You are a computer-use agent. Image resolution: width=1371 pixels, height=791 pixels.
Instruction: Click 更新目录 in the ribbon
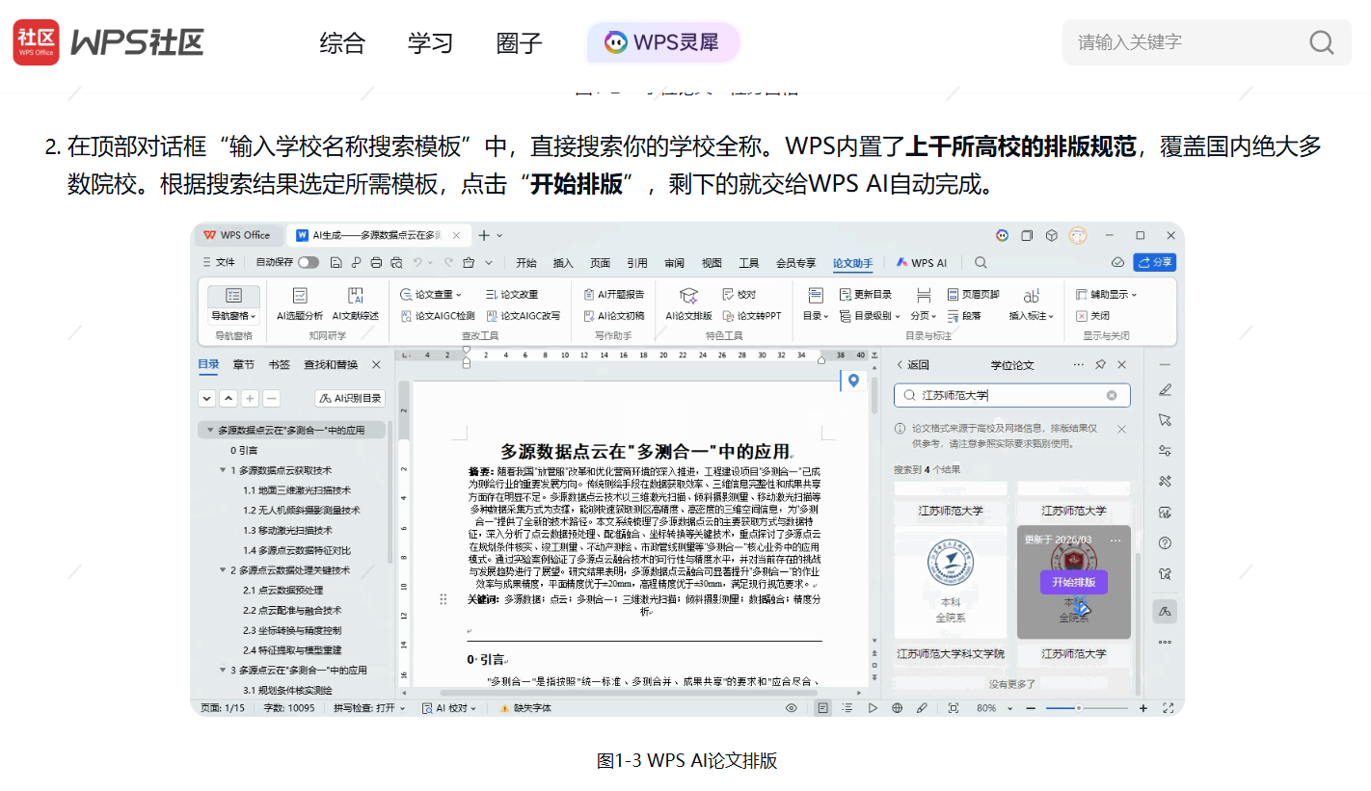[x=866, y=294]
